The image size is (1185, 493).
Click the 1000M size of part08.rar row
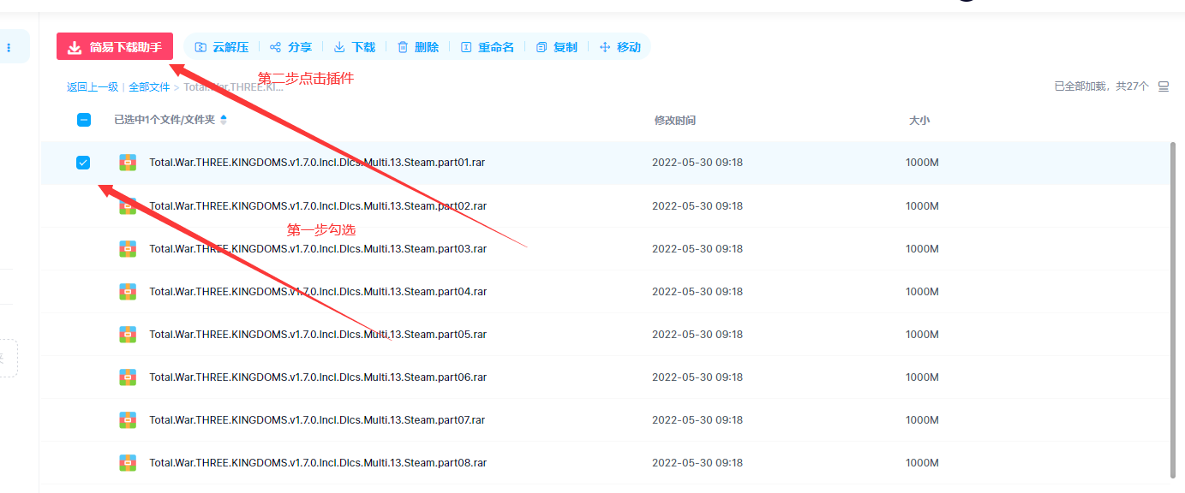tap(922, 462)
